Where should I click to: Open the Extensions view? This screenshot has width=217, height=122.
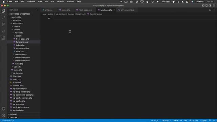click(3, 38)
